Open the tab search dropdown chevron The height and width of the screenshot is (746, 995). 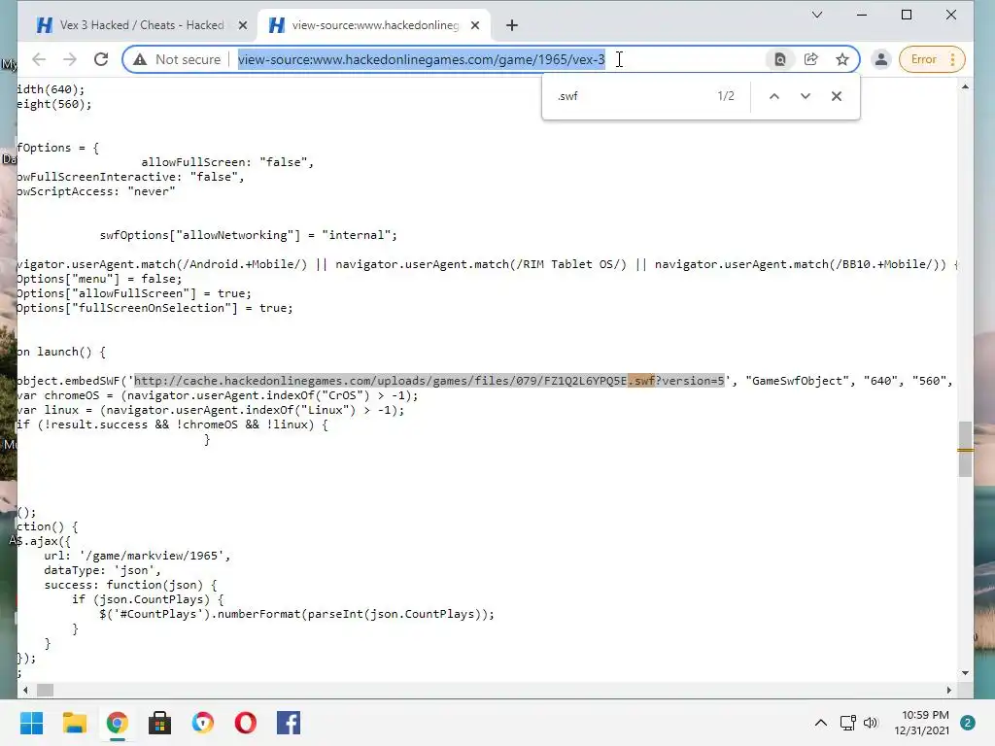817,16
